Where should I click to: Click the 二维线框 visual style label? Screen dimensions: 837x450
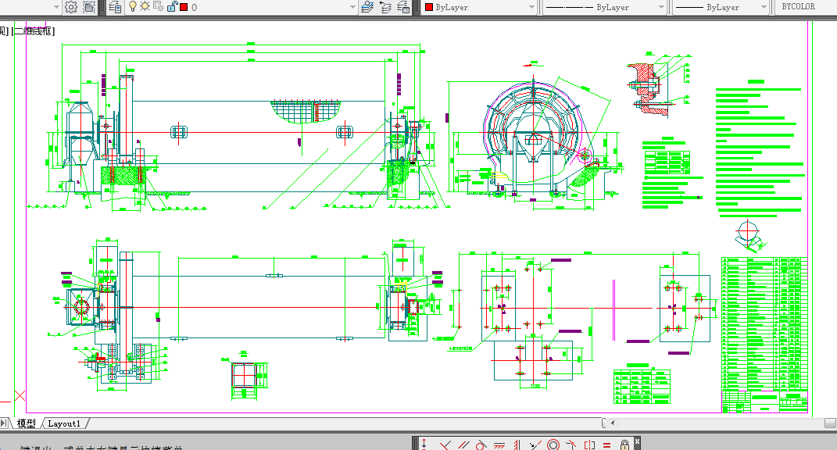click(33, 31)
